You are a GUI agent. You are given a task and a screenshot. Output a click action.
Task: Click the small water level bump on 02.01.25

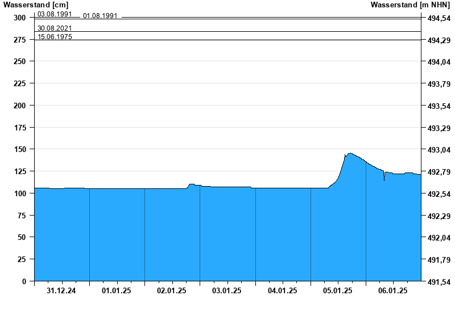click(x=192, y=184)
